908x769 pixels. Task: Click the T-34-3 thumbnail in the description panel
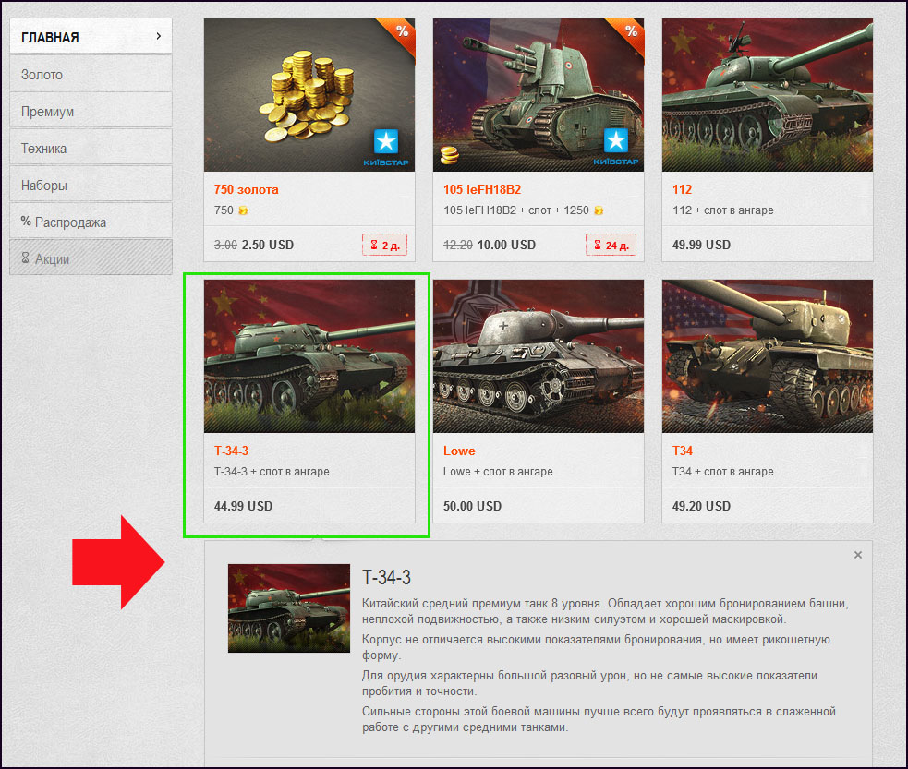[289, 608]
